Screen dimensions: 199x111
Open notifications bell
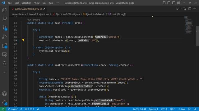[x=195, y=109]
